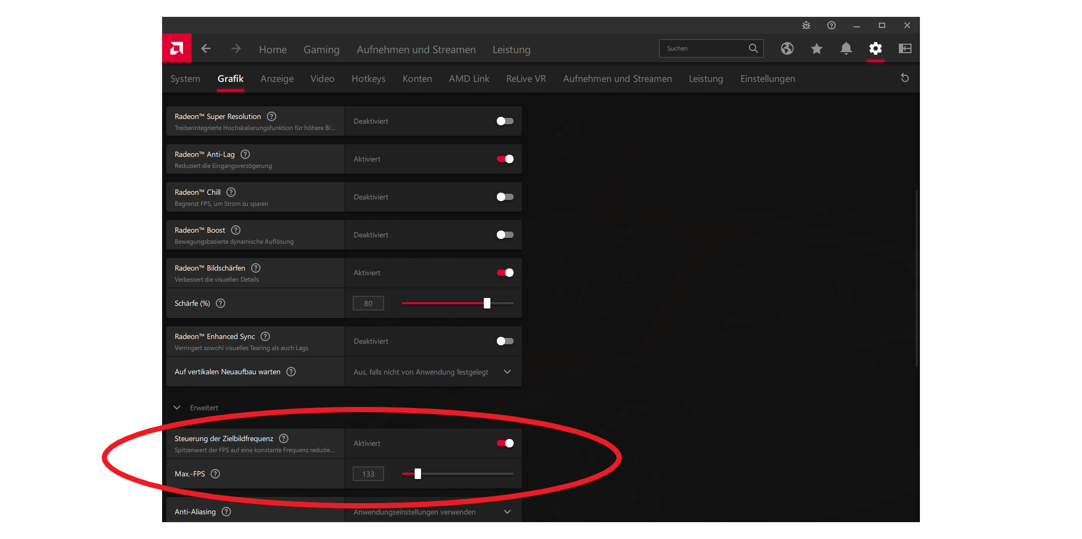Open the ReLive VR tab
Image resolution: width=1082 pixels, height=539 pixels.
click(526, 78)
